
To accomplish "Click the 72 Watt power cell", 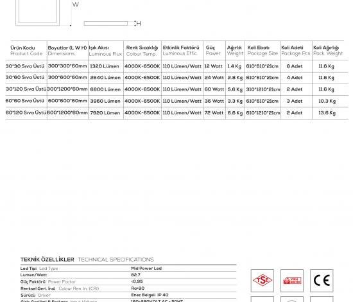I will 214,112.
